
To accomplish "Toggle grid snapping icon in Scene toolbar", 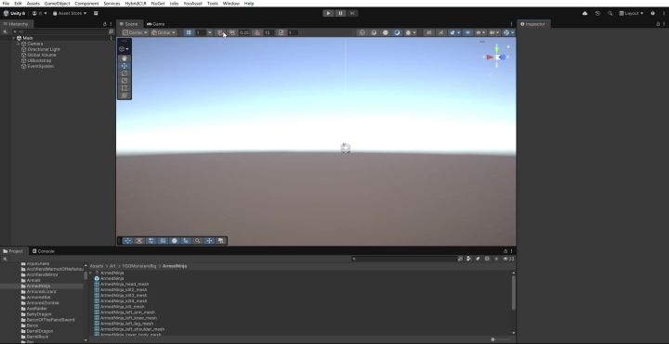I will (x=220, y=32).
